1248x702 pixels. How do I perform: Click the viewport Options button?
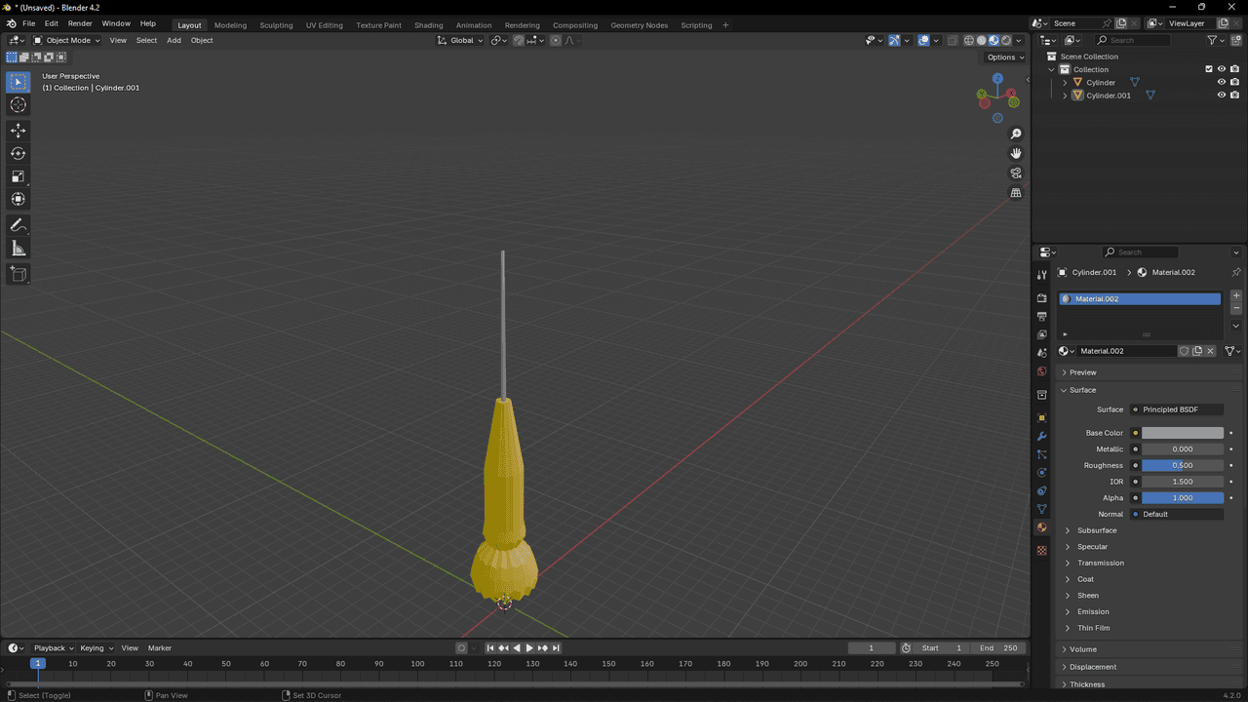pos(1005,58)
